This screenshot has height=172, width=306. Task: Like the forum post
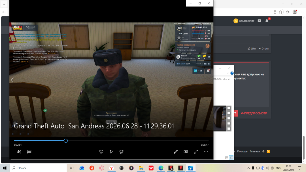(252, 49)
